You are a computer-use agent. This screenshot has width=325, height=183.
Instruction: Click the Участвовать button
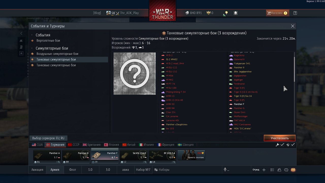tap(280, 138)
